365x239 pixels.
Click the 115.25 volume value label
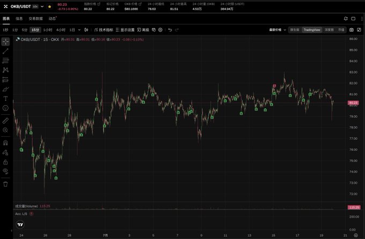354,207
